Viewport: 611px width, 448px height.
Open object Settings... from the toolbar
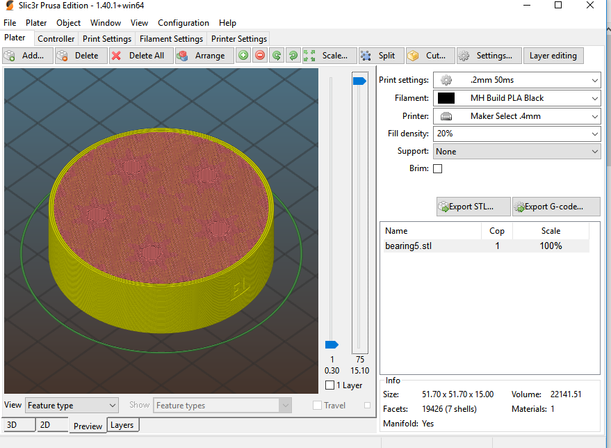tap(489, 56)
